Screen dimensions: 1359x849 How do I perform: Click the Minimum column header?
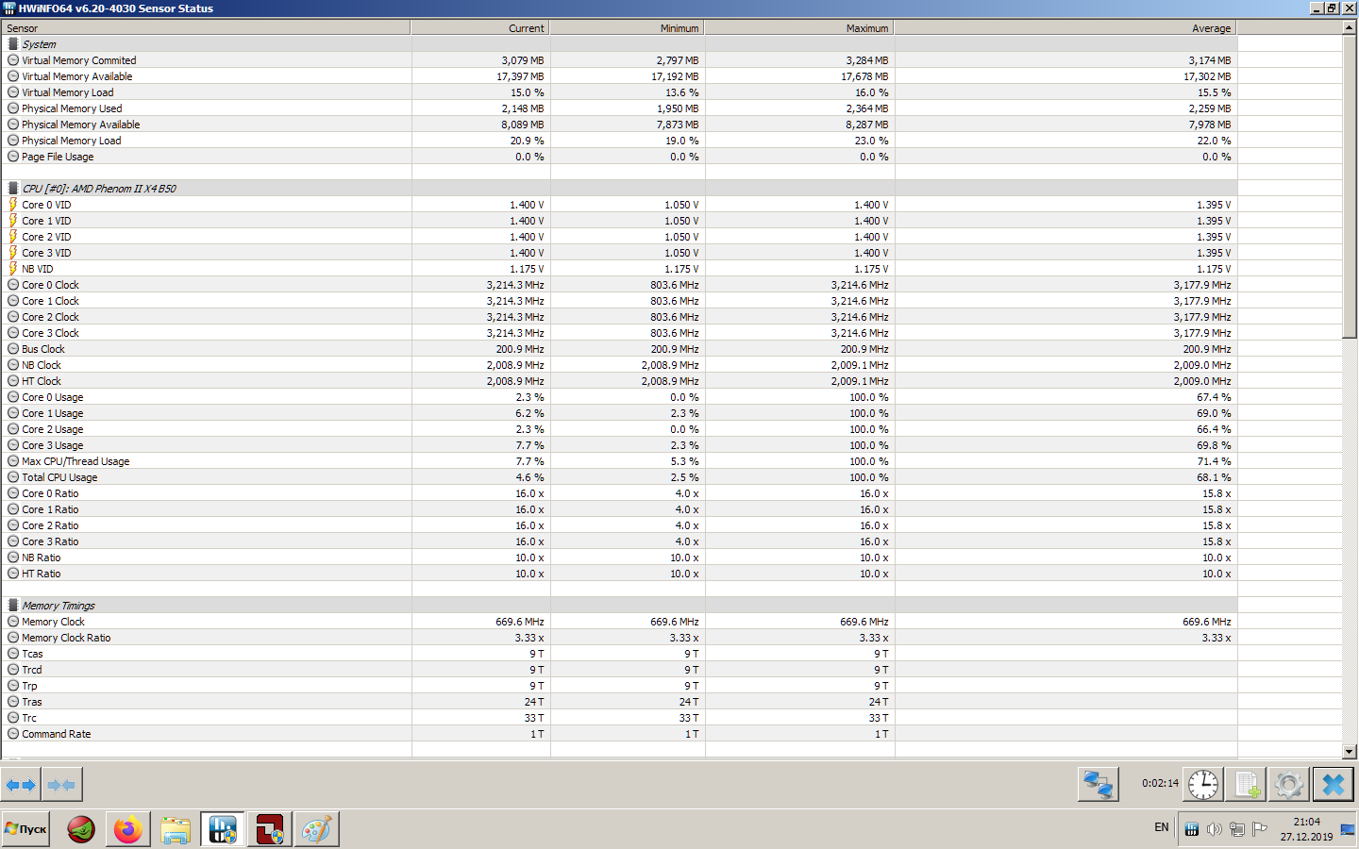[628, 28]
